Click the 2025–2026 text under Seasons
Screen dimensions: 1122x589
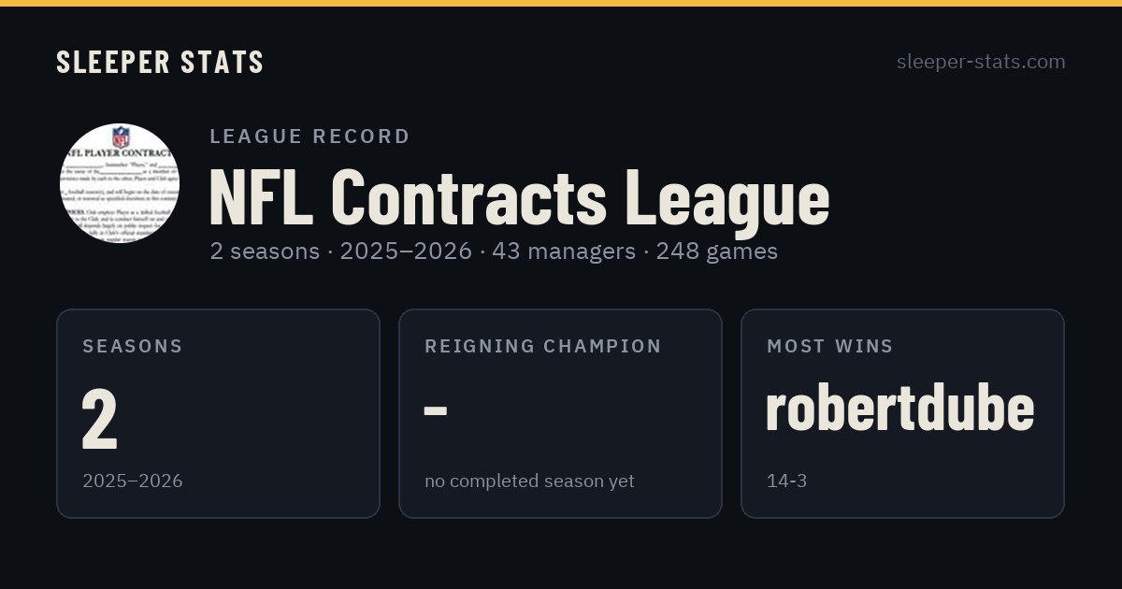pyautogui.click(x=133, y=481)
